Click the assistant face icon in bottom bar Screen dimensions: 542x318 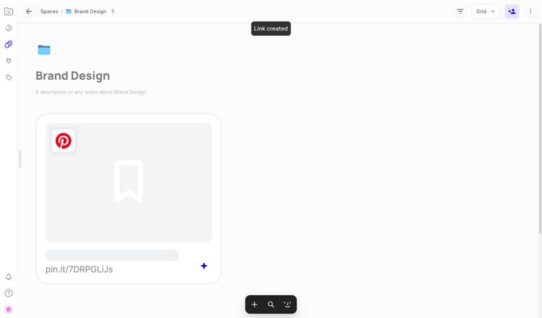pyautogui.click(x=287, y=304)
